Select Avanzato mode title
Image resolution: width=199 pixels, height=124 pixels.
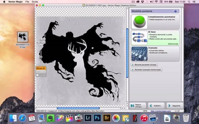pyautogui.click(x=153, y=48)
